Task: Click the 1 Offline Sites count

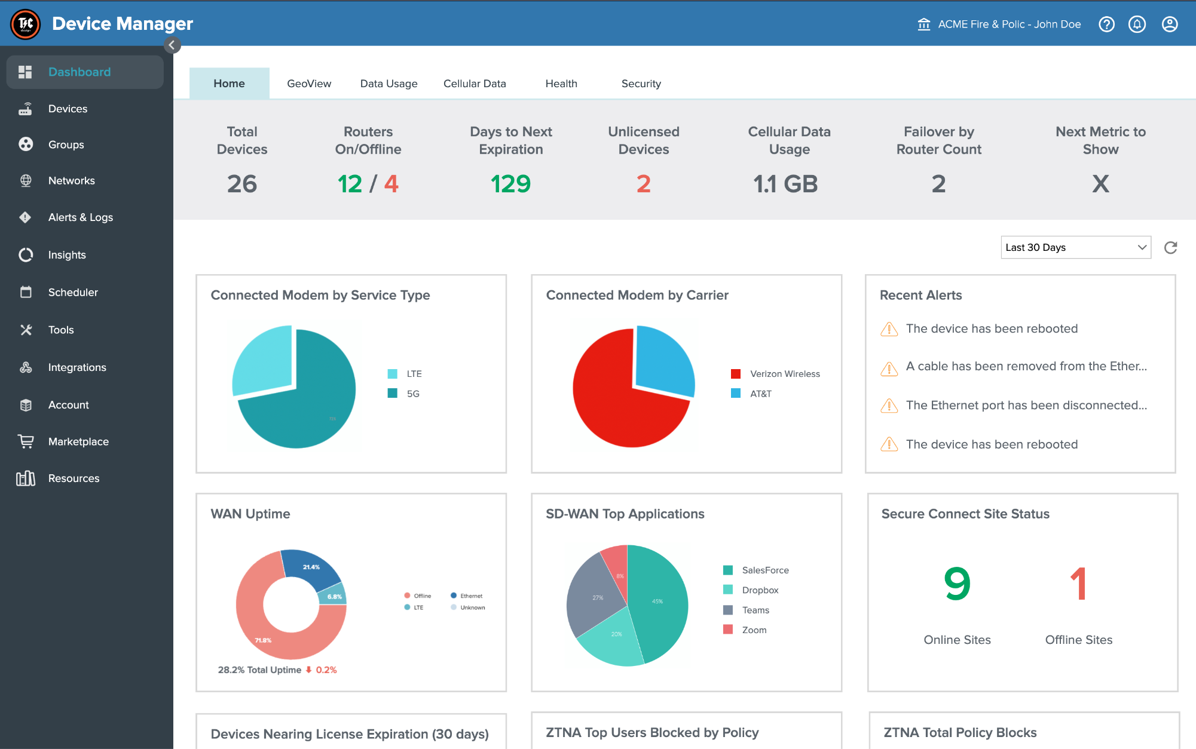Action: click(1079, 584)
